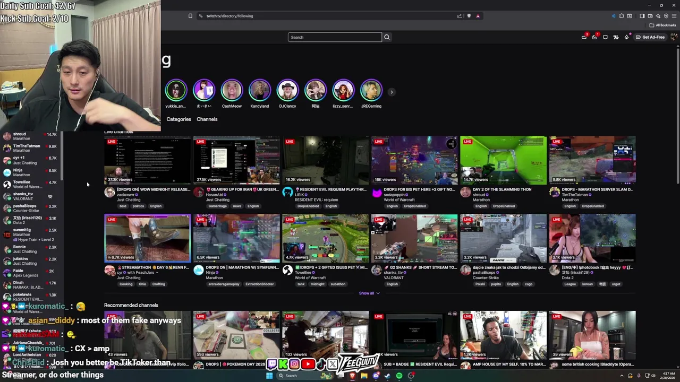Screen dimensions: 680x382
Task: Open CashMeow's story avatar
Action: 232,90
